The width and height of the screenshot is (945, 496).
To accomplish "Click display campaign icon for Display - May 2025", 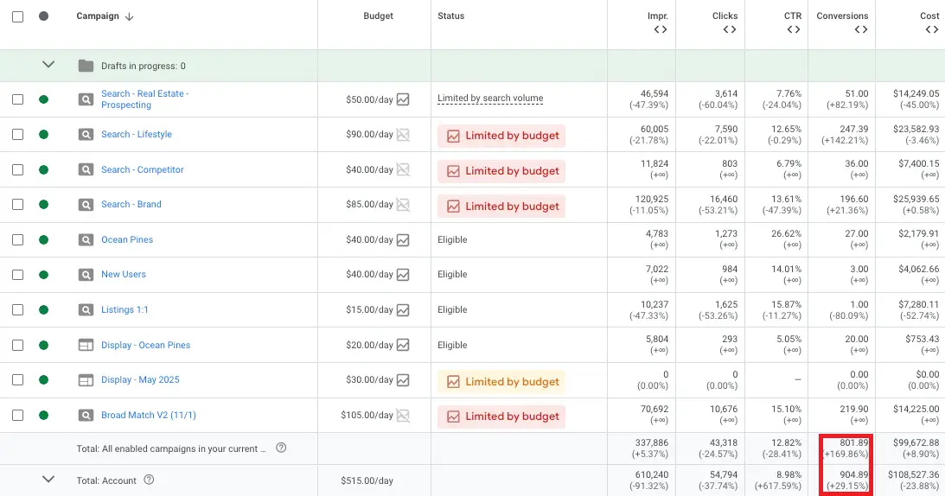I will click(x=86, y=380).
